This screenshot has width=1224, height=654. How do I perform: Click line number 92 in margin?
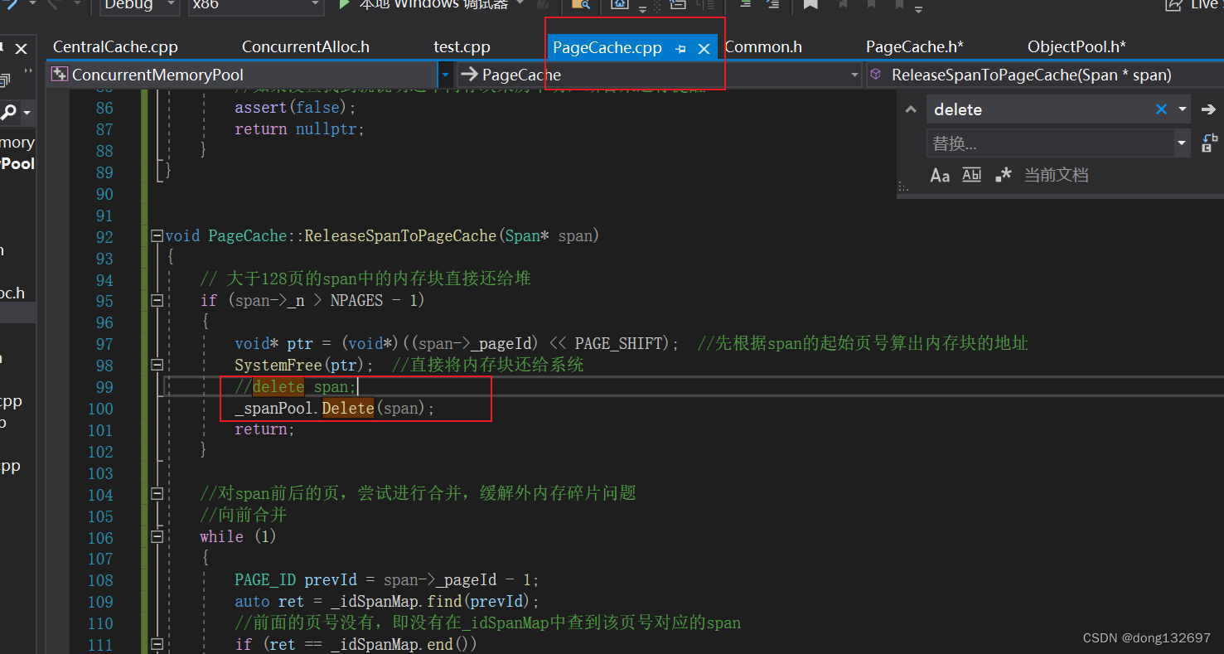coord(104,237)
